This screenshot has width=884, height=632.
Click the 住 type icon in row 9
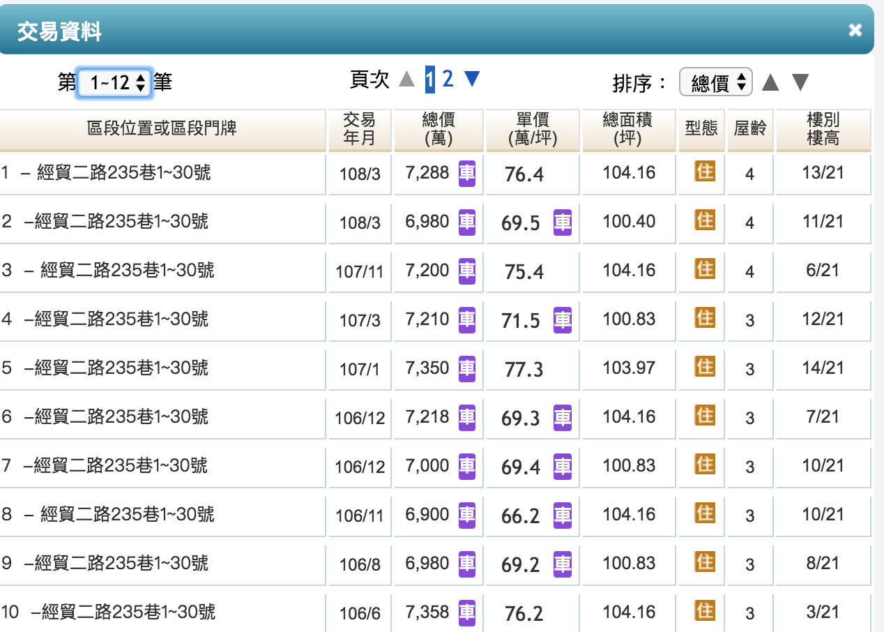(x=705, y=562)
